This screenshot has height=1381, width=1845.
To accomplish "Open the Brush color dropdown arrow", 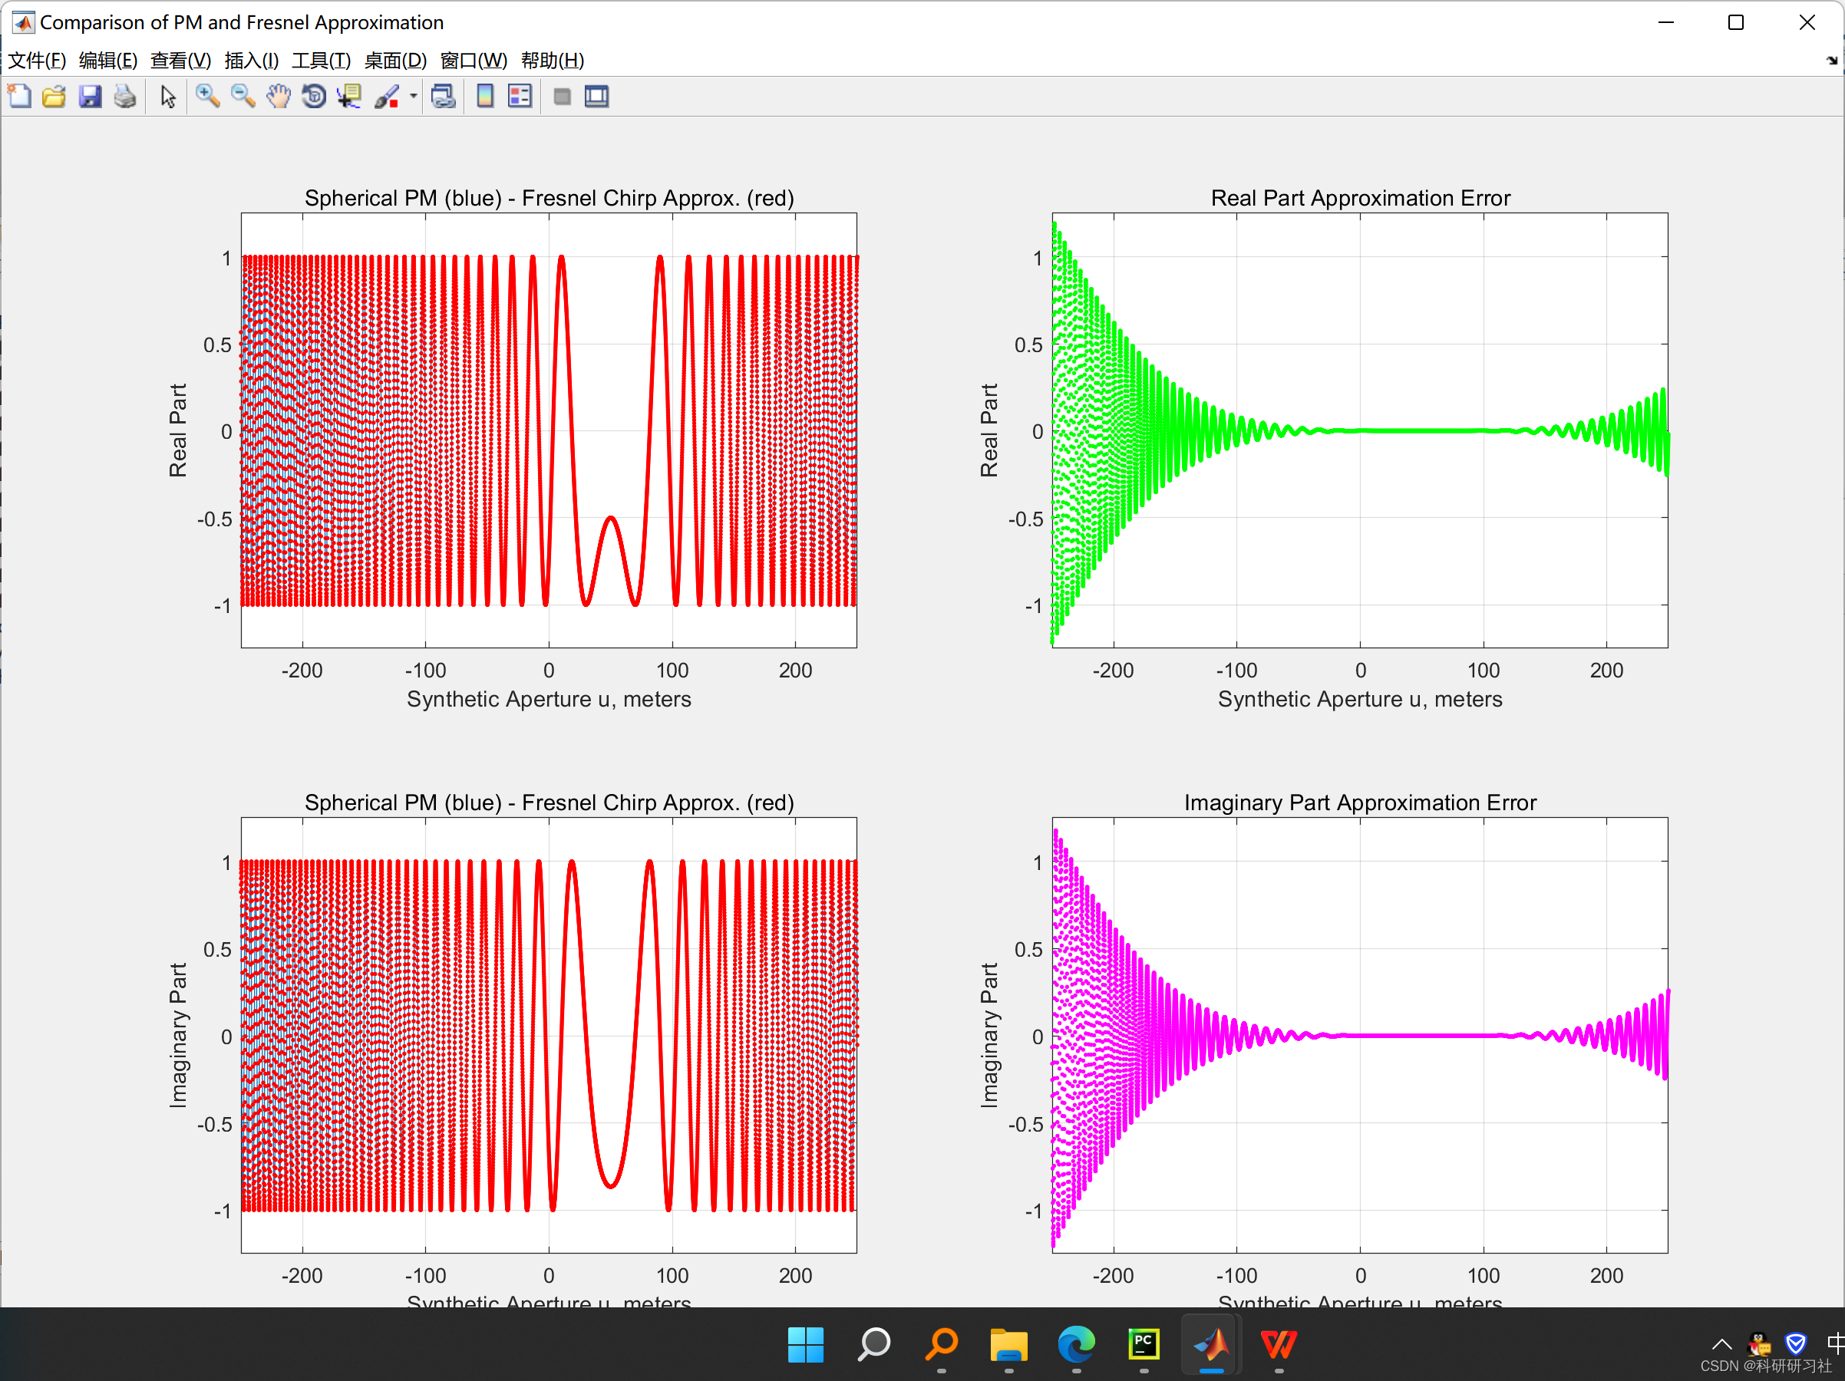I will [x=413, y=97].
